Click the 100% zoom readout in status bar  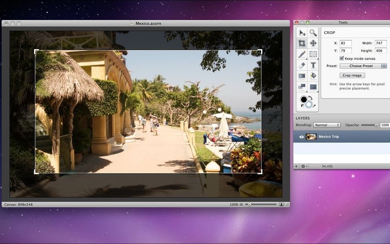[x=234, y=204]
